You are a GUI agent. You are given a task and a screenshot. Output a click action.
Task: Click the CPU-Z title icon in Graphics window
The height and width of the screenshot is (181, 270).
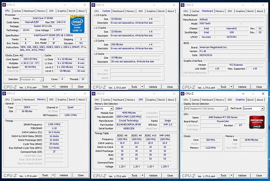coord(183,93)
